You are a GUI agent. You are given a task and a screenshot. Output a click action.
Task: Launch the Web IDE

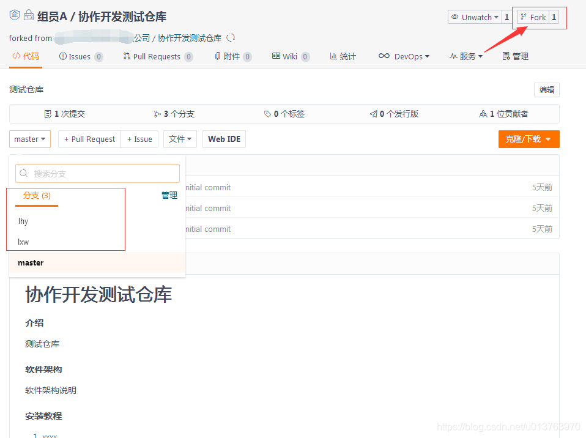[x=224, y=139]
